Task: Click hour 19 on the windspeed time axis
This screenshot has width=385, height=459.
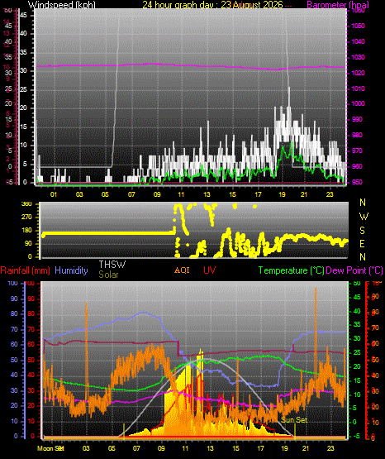Action: 282,194
